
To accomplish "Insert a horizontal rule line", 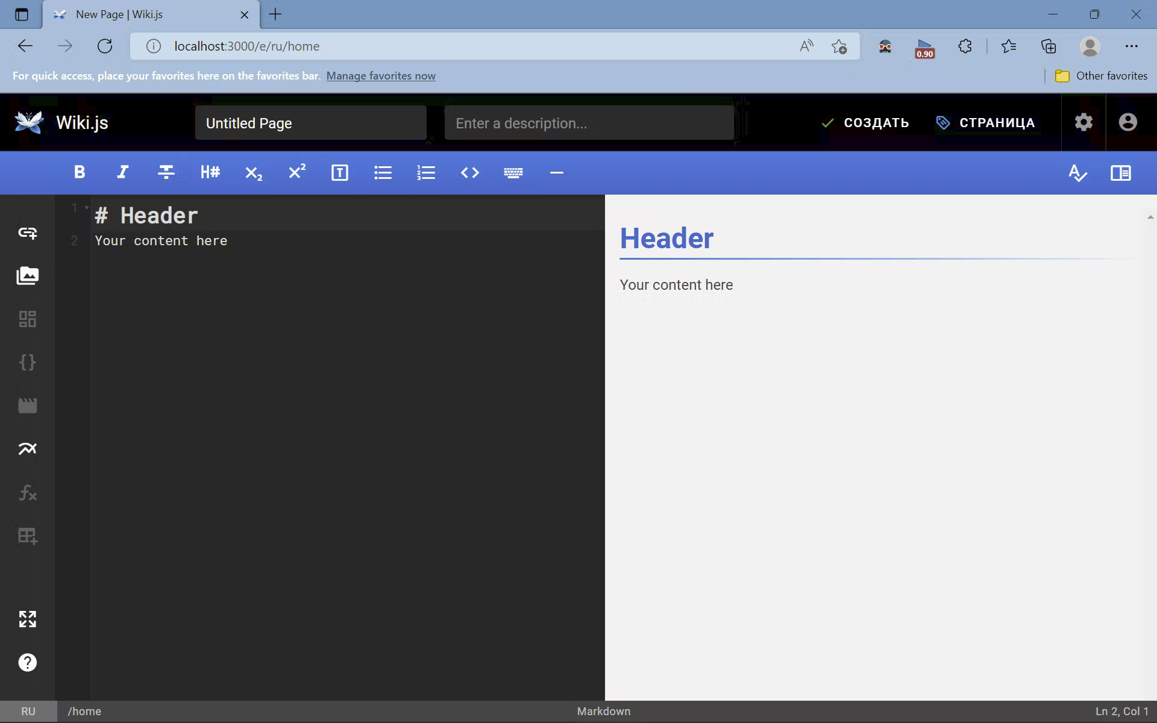I will [556, 173].
